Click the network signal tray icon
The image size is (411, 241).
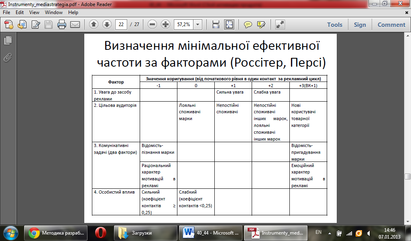(349, 233)
